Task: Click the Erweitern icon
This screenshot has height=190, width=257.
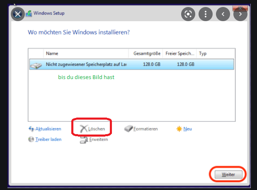Action: click(84, 140)
